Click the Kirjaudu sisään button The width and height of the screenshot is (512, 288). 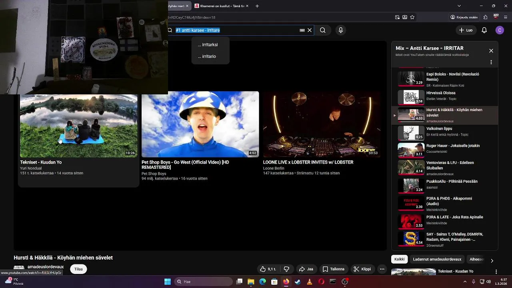pyautogui.click(x=464, y=17)
